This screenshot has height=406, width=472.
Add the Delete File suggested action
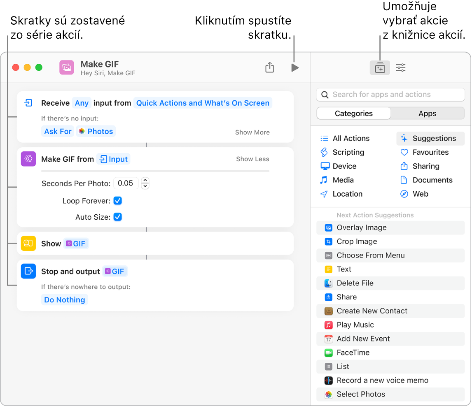(x=390, y=283)
